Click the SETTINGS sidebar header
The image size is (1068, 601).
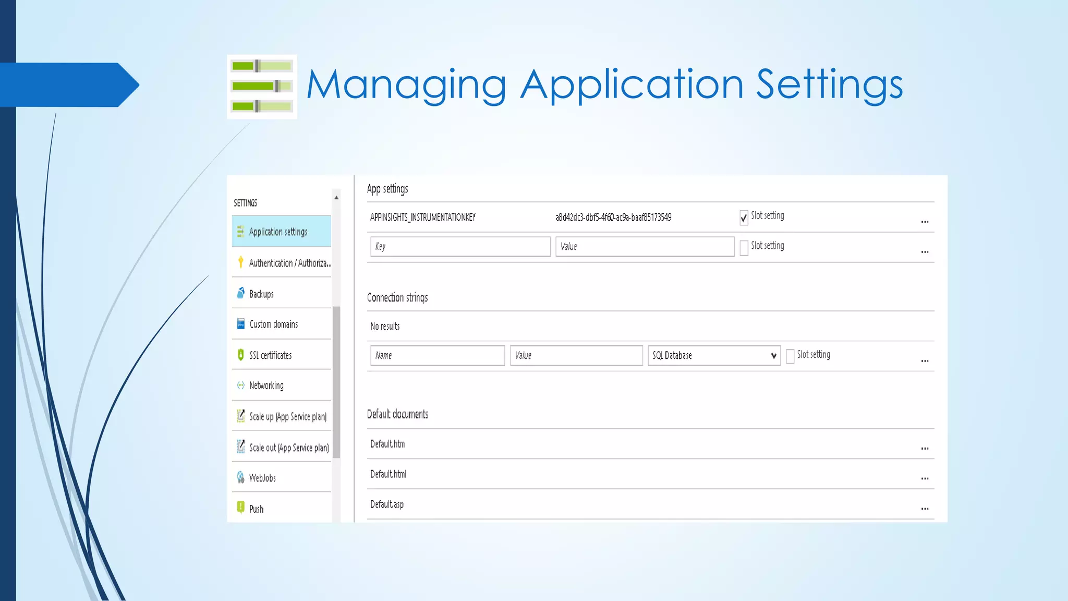(x=246, y=203)
